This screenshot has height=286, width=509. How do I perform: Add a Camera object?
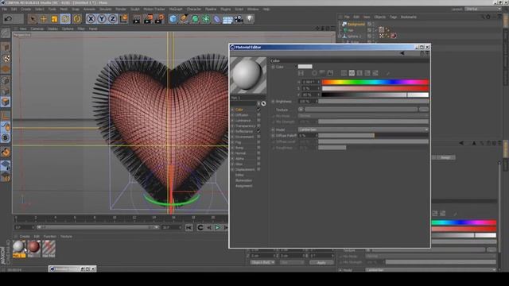239,19
